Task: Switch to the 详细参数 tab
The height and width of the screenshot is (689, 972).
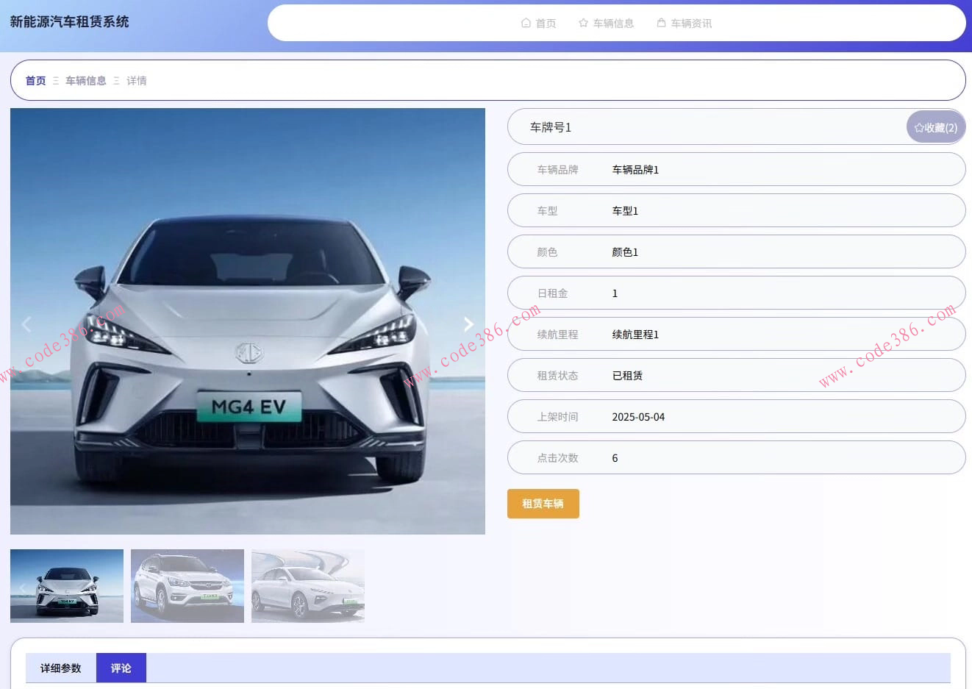Action: pos(59,668)
